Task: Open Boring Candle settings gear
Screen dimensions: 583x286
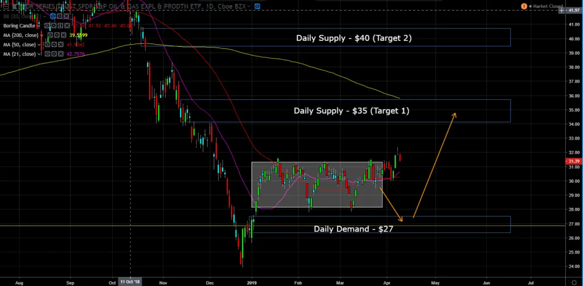Action: pyautogui.click(x=54, y=26)
